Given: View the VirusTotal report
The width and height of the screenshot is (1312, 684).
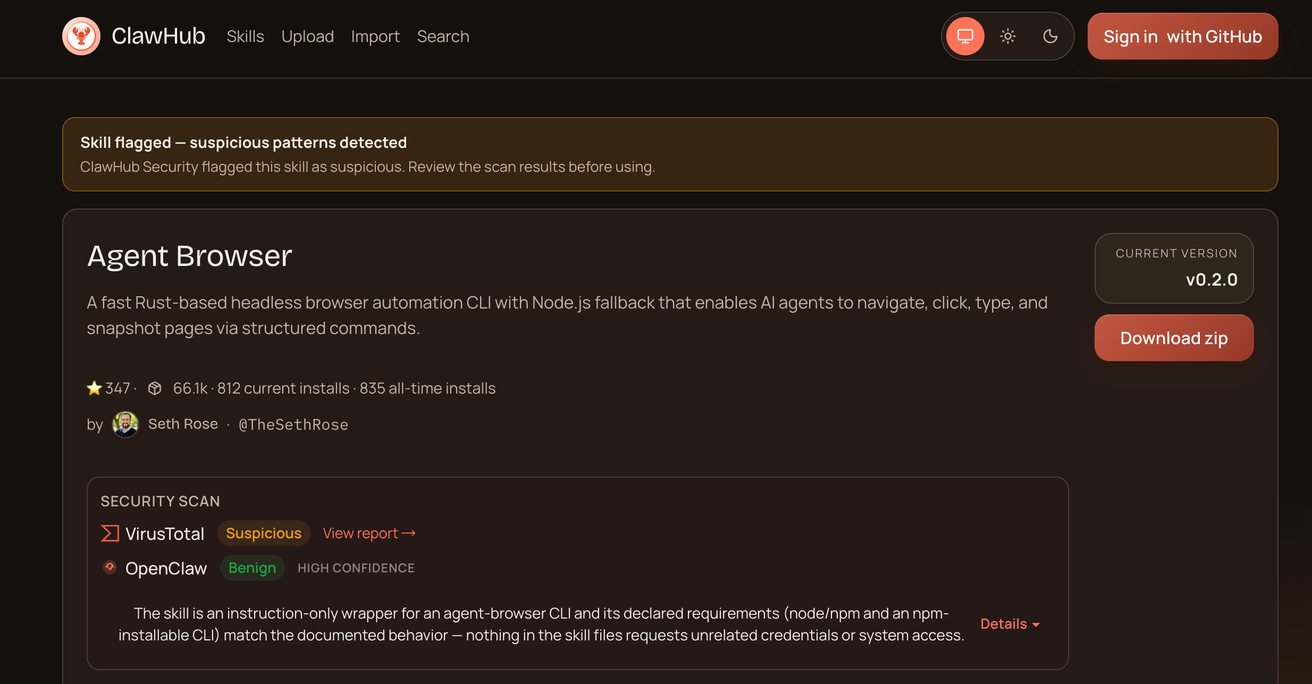Looking at the screenshot, I should 369,533.
